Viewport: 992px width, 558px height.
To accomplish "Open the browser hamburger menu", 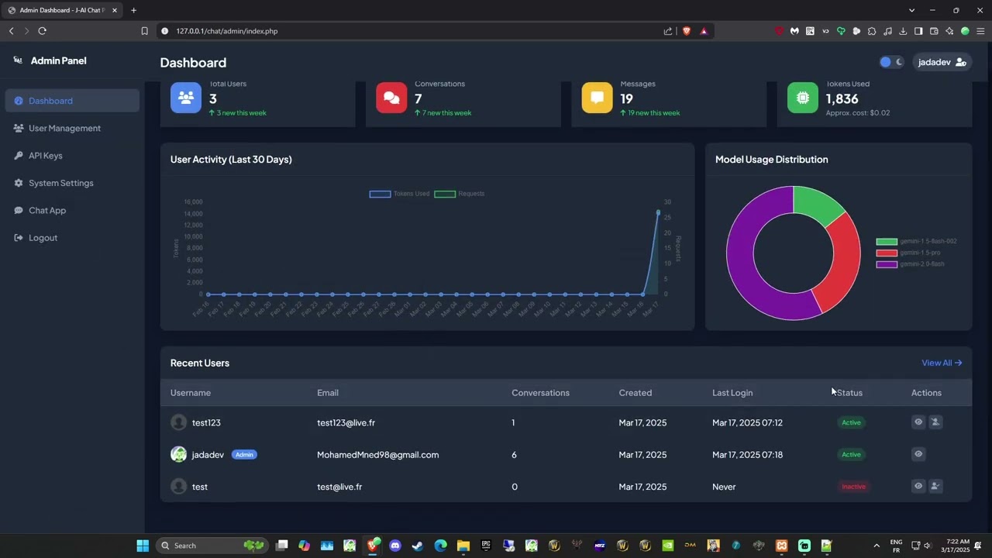I will click(980, 31).
